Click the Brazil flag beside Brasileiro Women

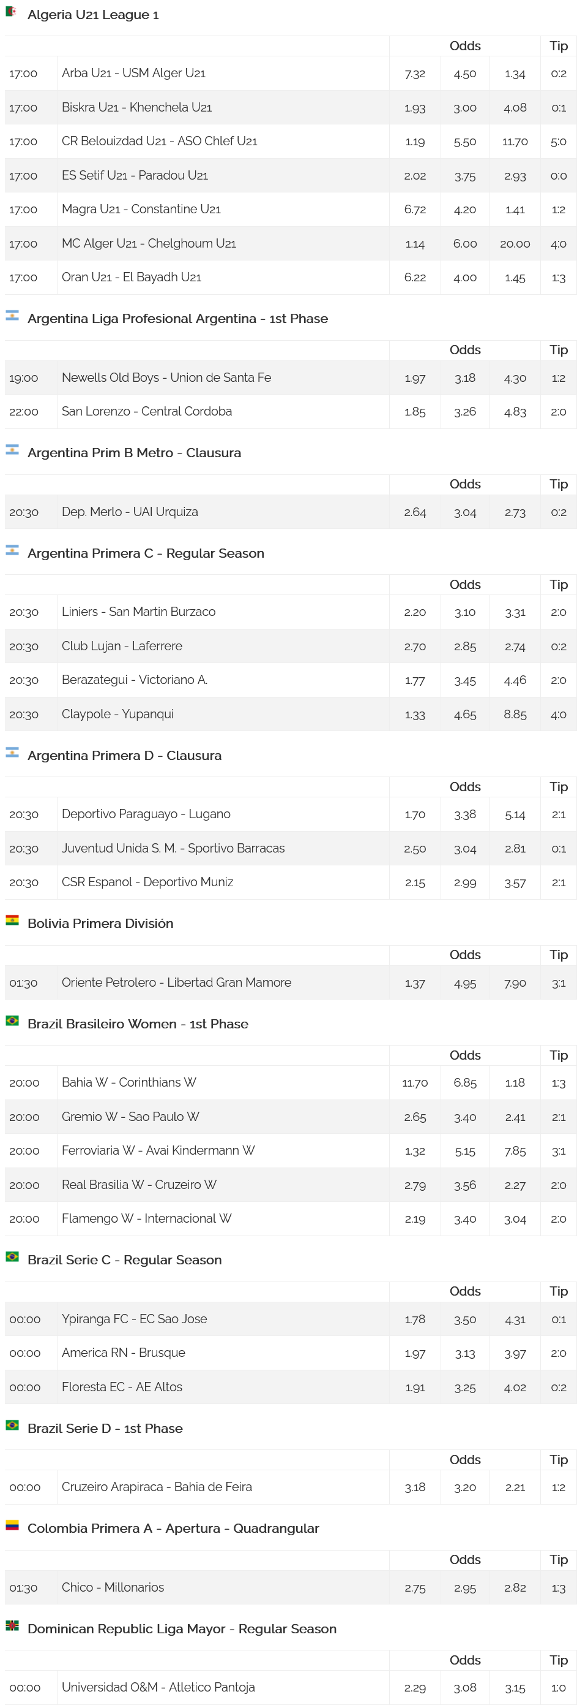pyautogui.click(x=12, y=1020)
